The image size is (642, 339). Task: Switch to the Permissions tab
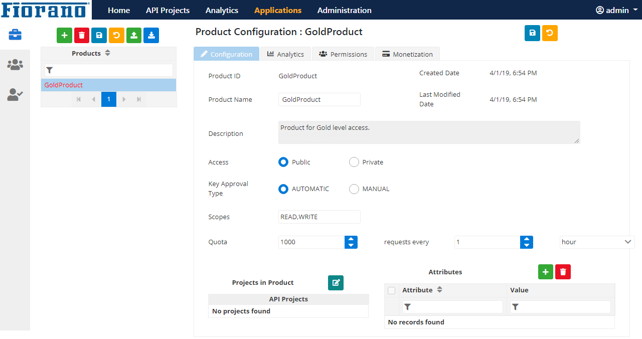tap(344, 54)
